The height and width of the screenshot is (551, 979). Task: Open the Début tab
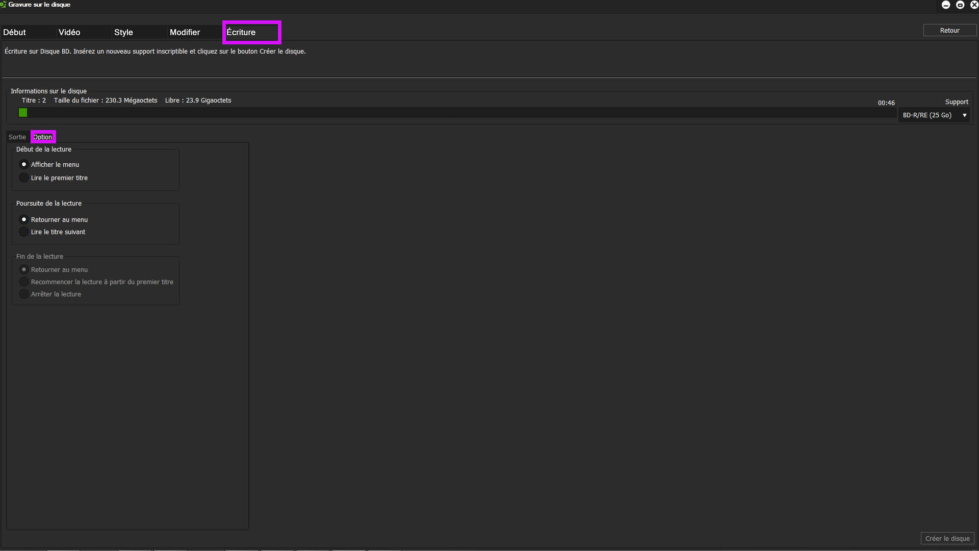coord(15,32)
